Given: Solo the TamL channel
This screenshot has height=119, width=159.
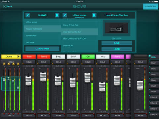Looking at the screenshot, I should pos(118,62).
